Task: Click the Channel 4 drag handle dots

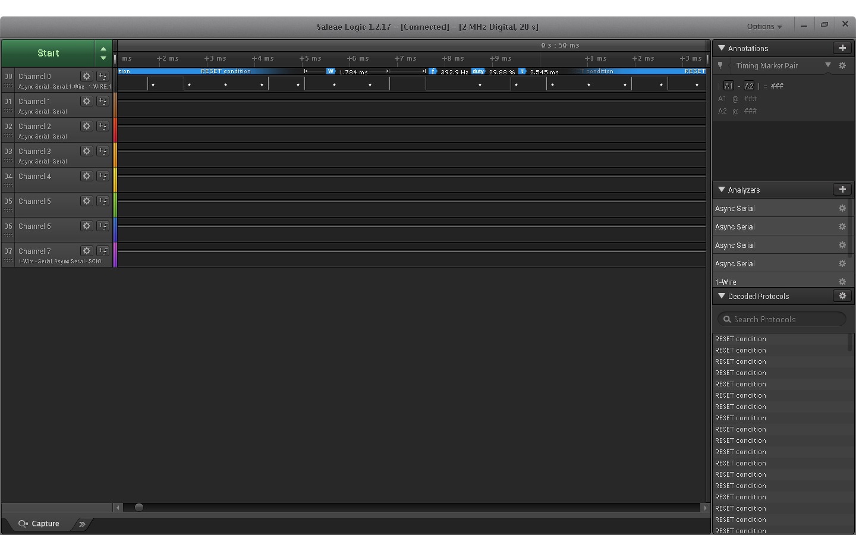Action: click(8, 186)
